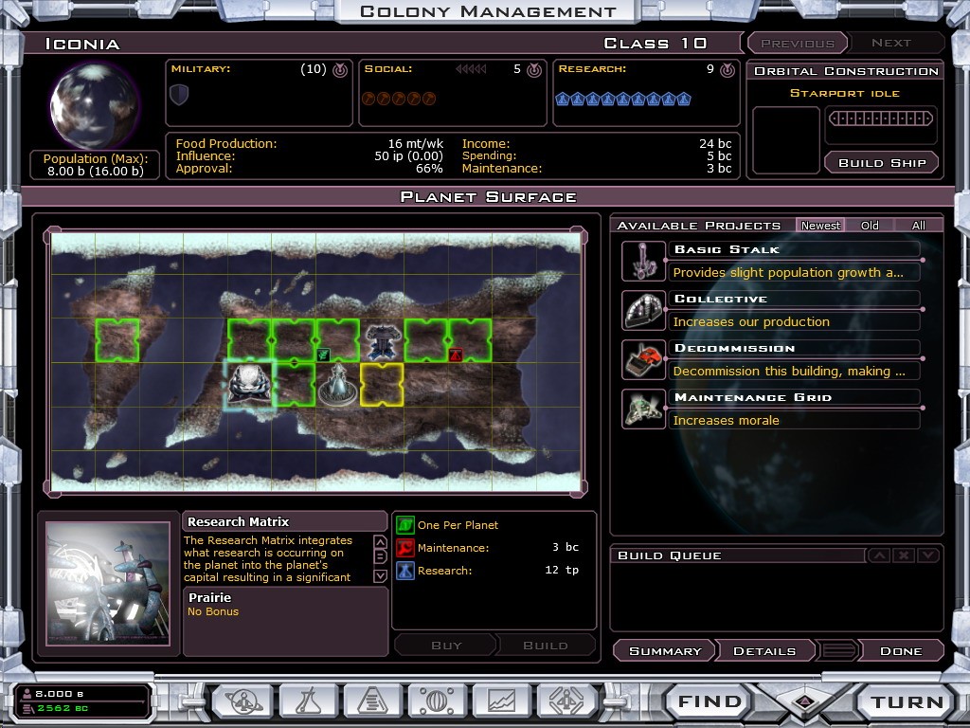Pick the Maintenance Grid project icon
Screen dimensions: 970x728
coord(643,409)
